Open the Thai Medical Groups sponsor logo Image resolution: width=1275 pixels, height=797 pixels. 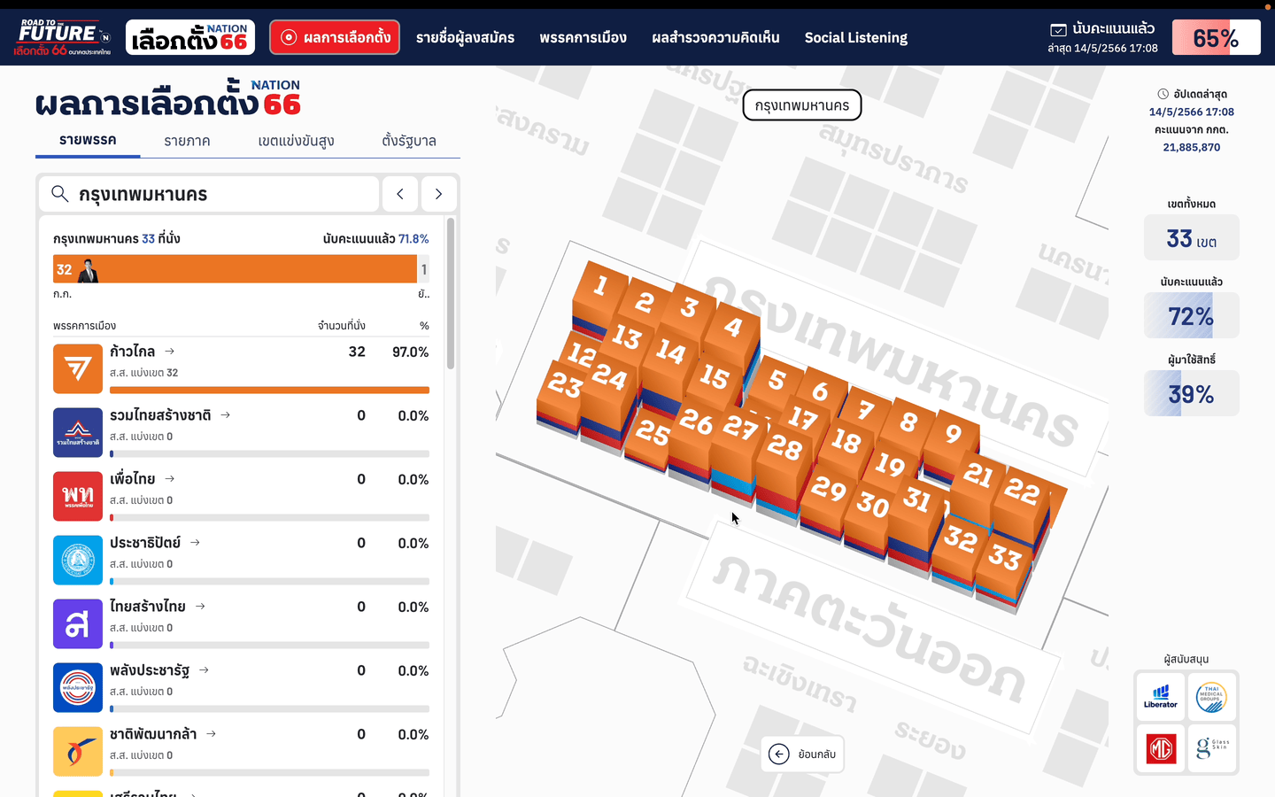tap(1211, 698)
